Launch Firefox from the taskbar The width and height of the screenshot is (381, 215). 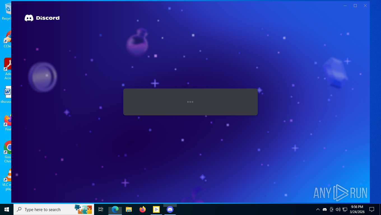point(143,209)
